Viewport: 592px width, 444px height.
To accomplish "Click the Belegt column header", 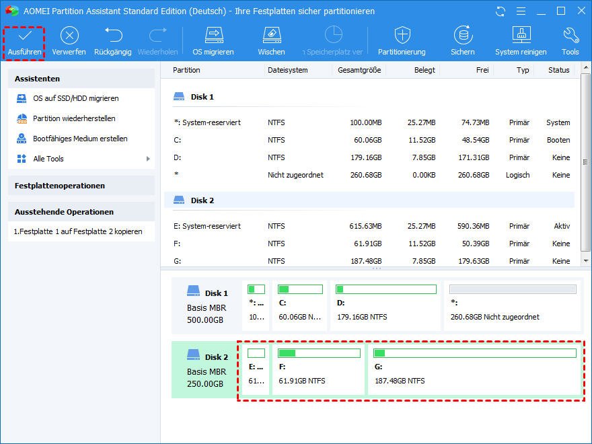I will tap(424, 70).
